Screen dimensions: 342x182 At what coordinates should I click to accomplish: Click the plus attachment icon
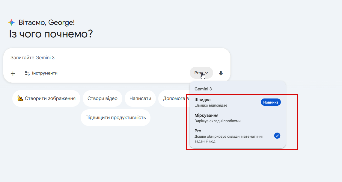[13, 74]
